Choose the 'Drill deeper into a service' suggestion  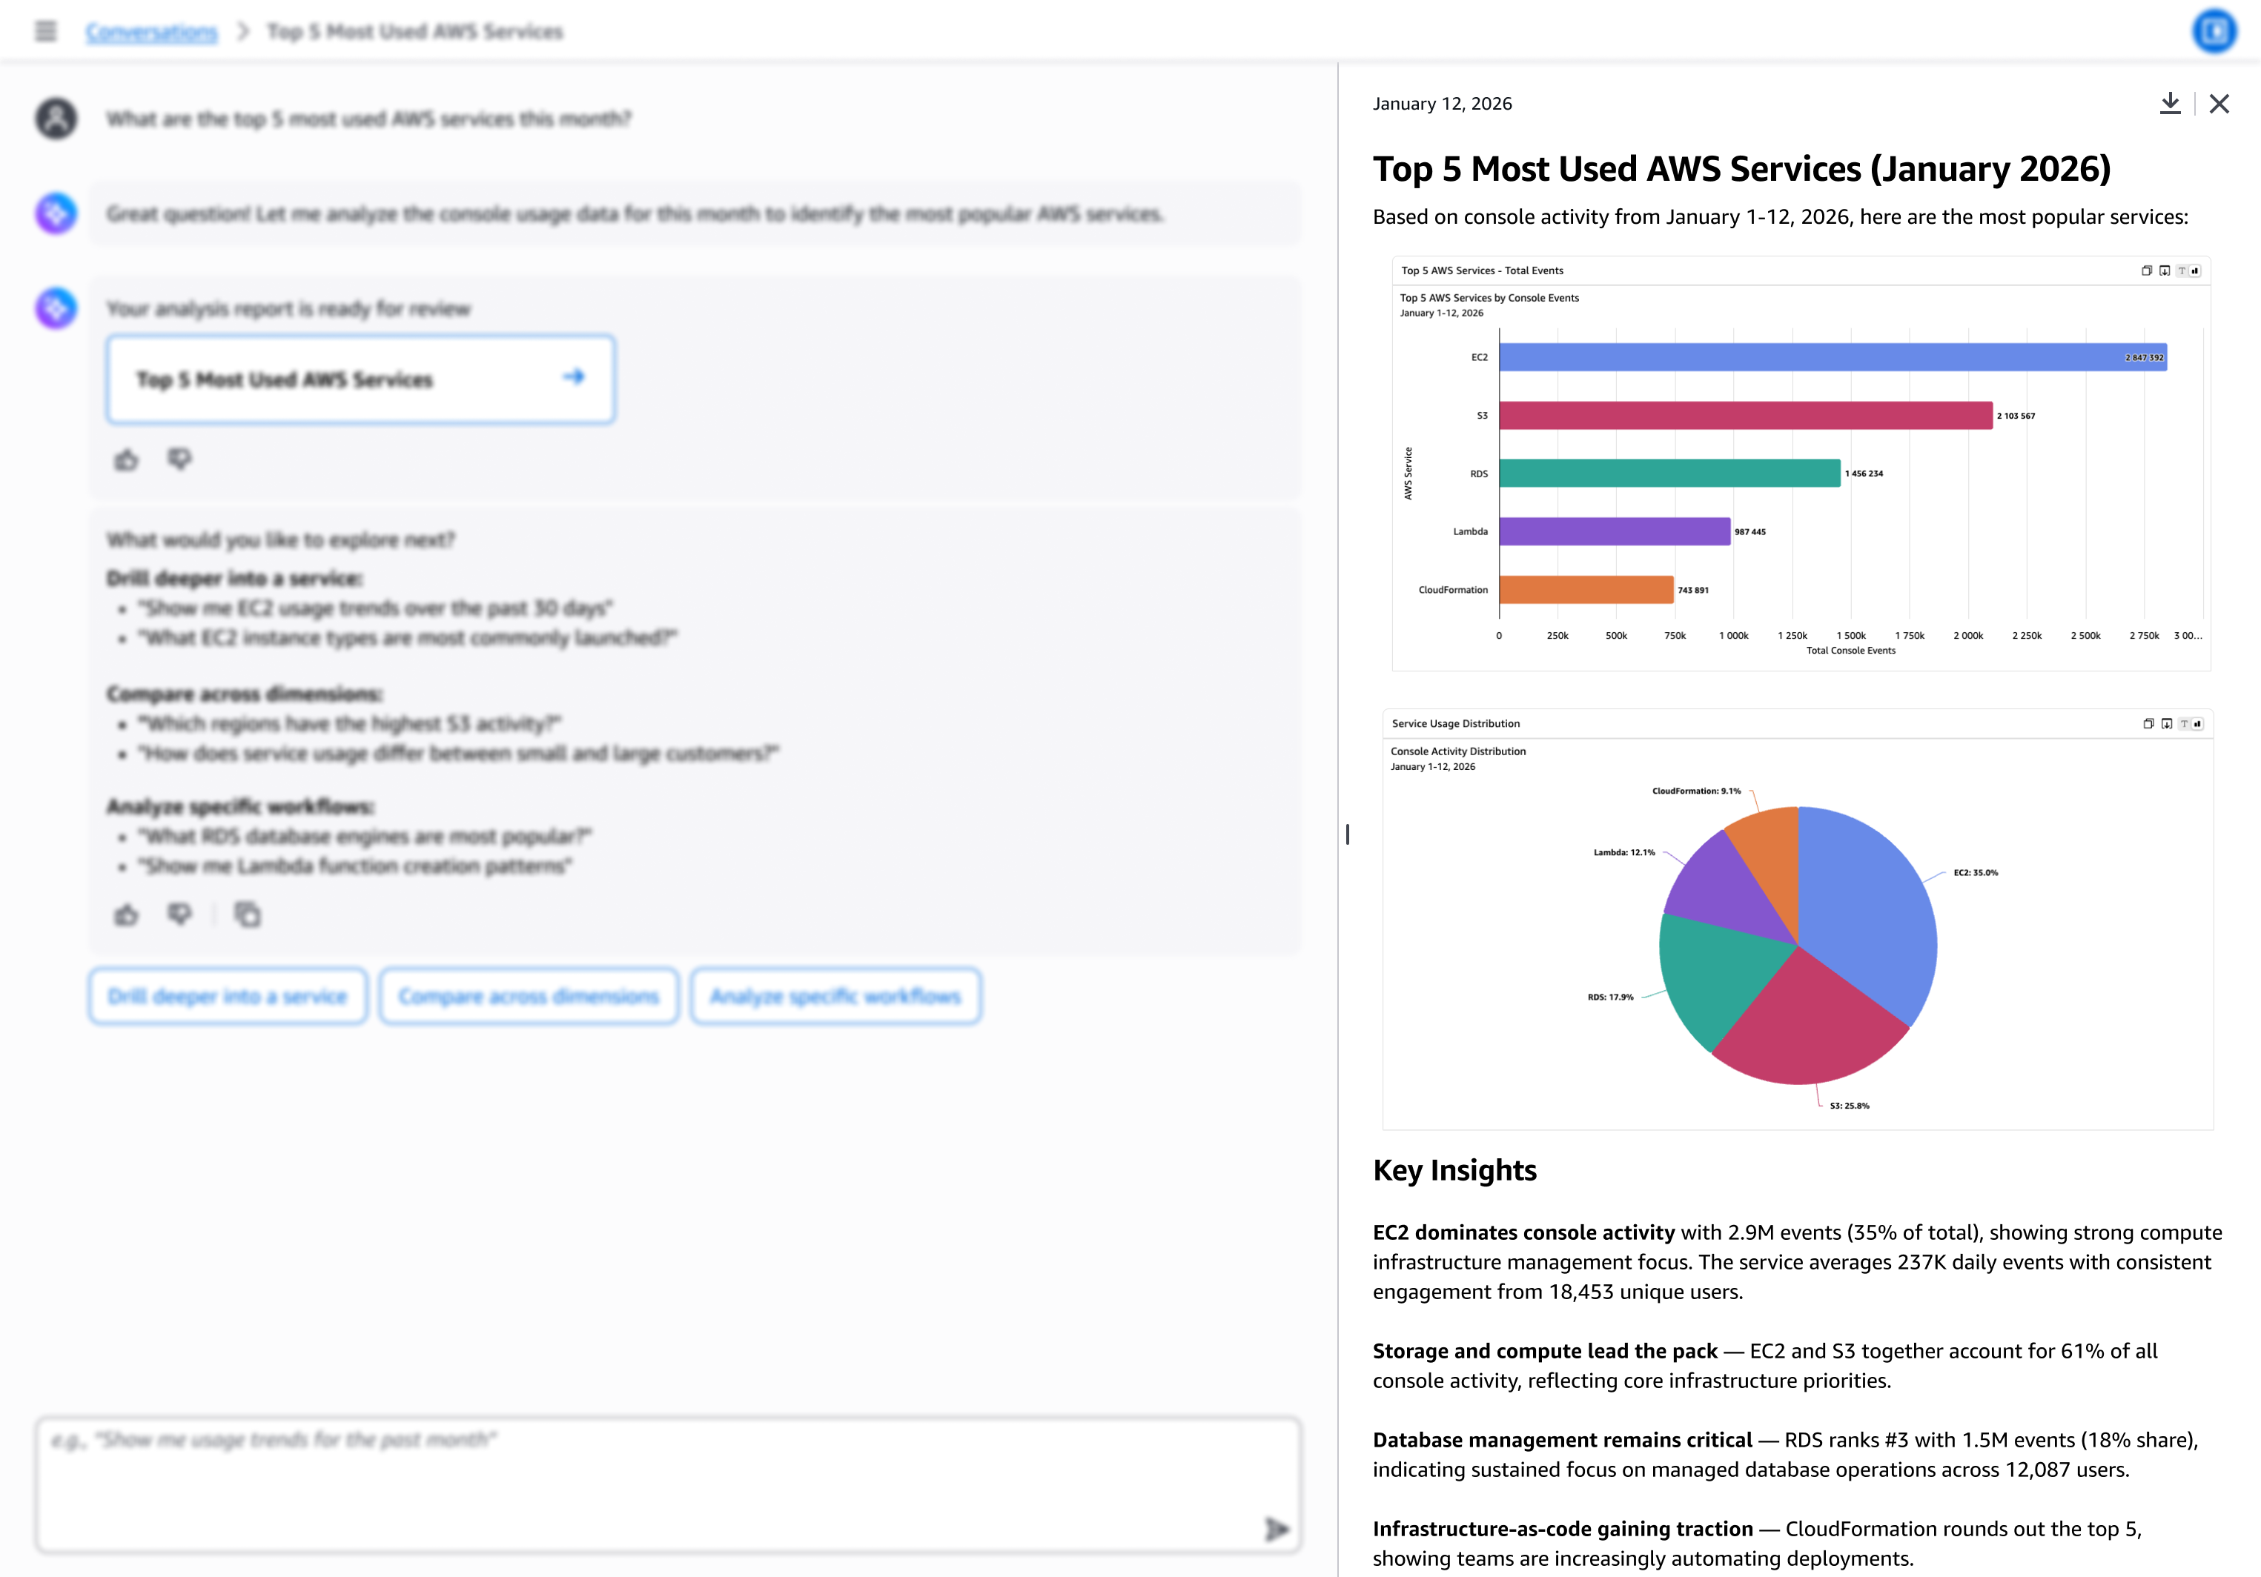coord(228,996)
